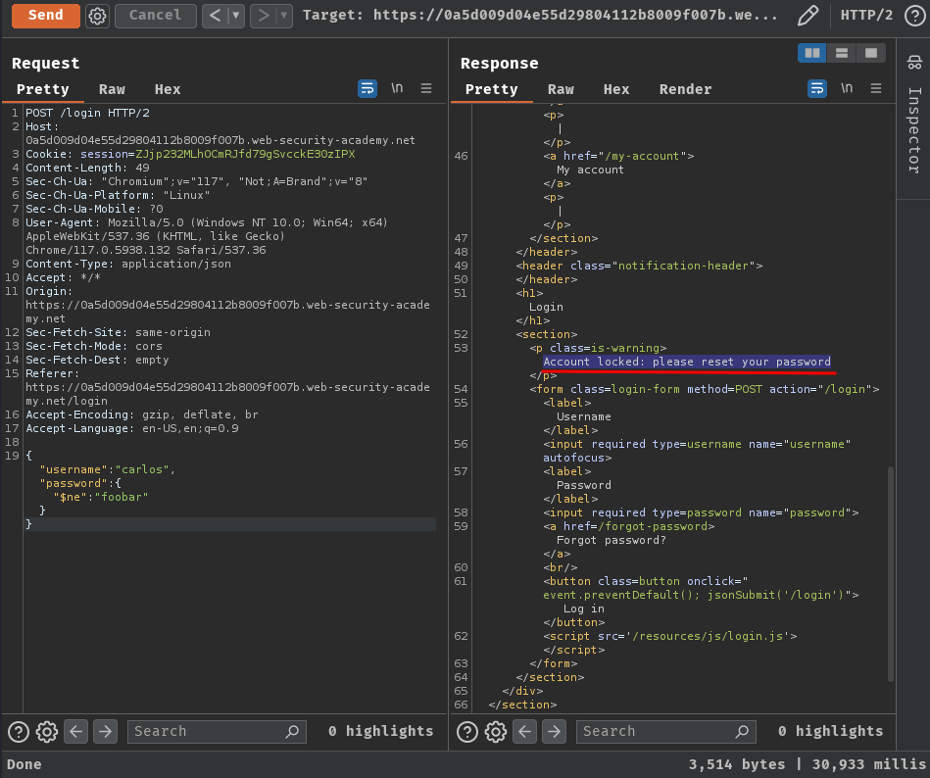Click the Done status text

pyautogui.click(x=24, y=765)
